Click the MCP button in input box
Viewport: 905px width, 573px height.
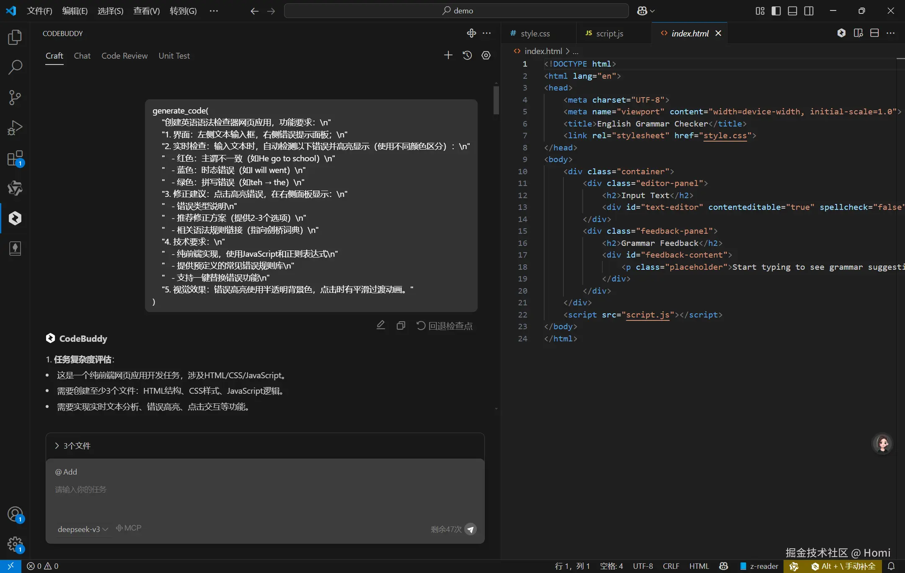(129, 528)
